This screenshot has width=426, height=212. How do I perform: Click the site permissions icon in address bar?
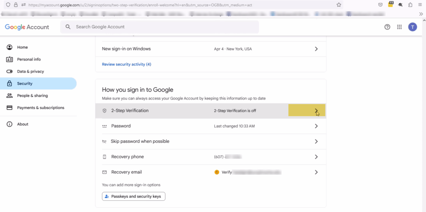click(x=23, y=5)
